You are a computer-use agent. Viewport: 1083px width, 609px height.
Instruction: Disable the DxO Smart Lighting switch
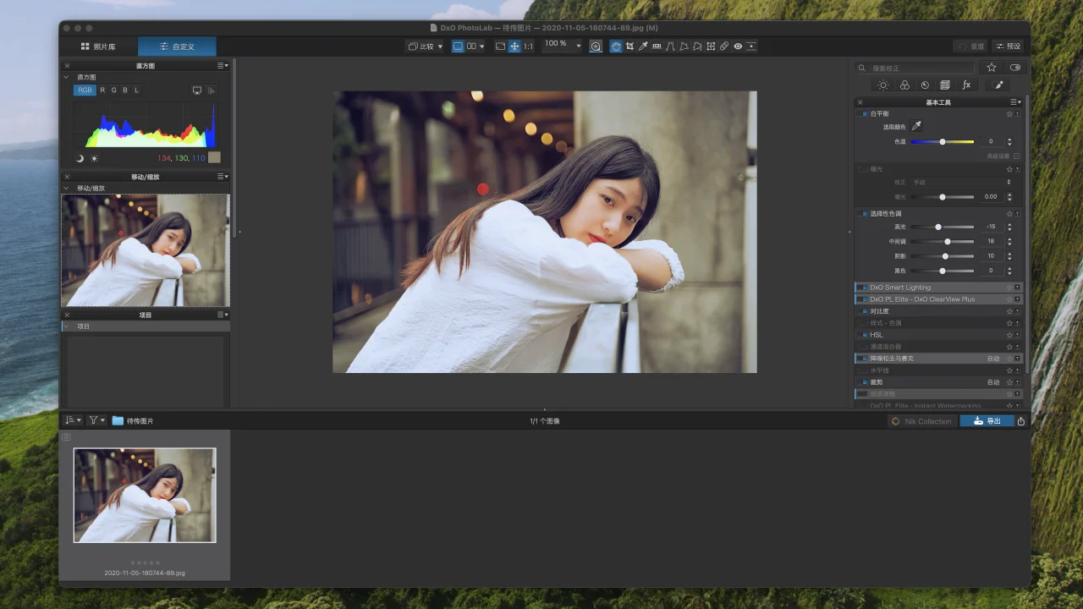[864, 288]
